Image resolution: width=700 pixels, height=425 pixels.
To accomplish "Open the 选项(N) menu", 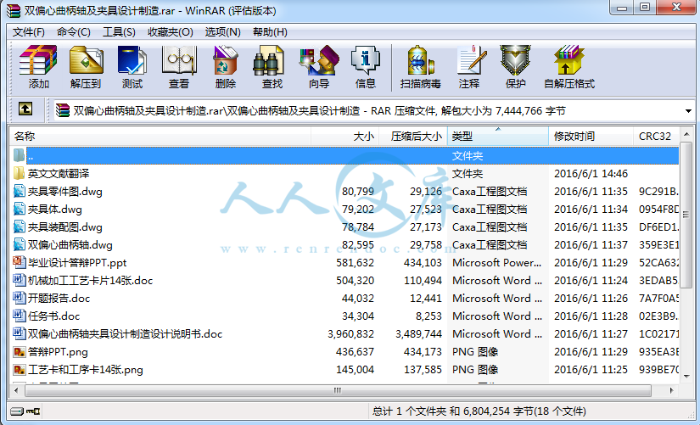I will click(x=223, y=32).
